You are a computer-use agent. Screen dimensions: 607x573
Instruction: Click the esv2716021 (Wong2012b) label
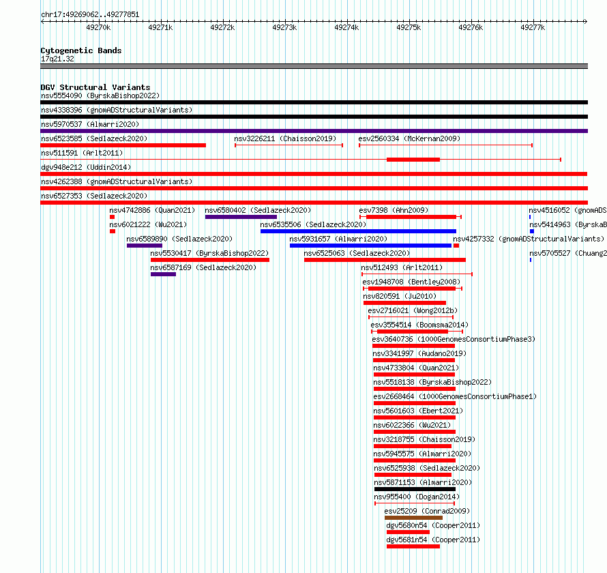coord(413,310)
